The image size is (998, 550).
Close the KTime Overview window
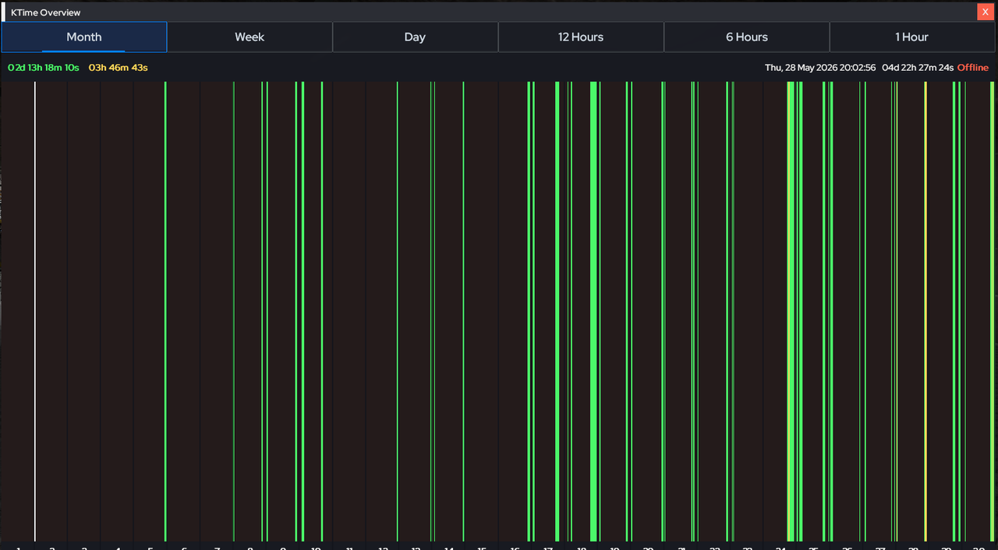985,12
